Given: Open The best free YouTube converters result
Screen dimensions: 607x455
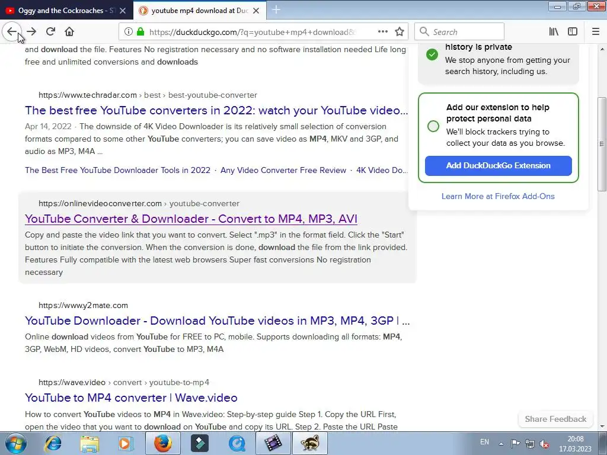Looking at the screenshot, I should [216, 110].
